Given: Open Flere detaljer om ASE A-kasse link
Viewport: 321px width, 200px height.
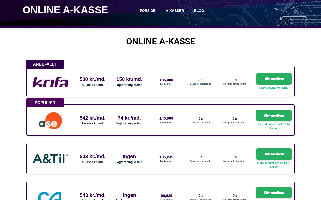Looking at the screenshot, I should 274,126.
